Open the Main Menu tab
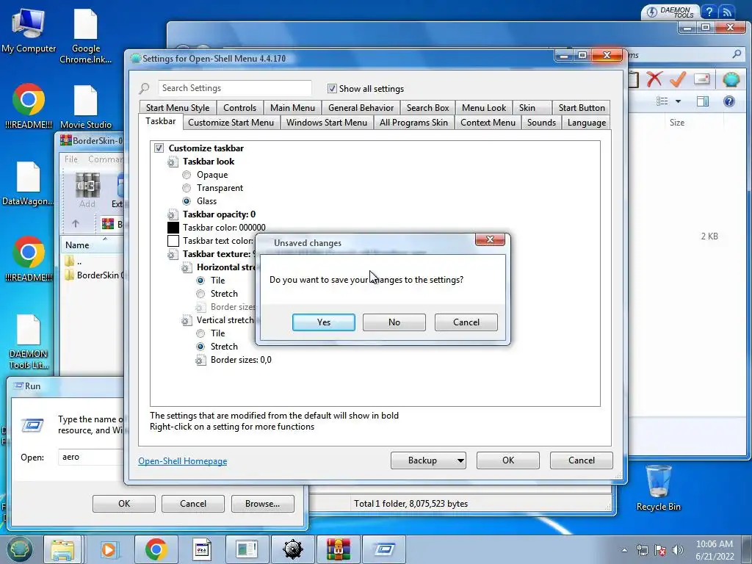 pos(292,108)
